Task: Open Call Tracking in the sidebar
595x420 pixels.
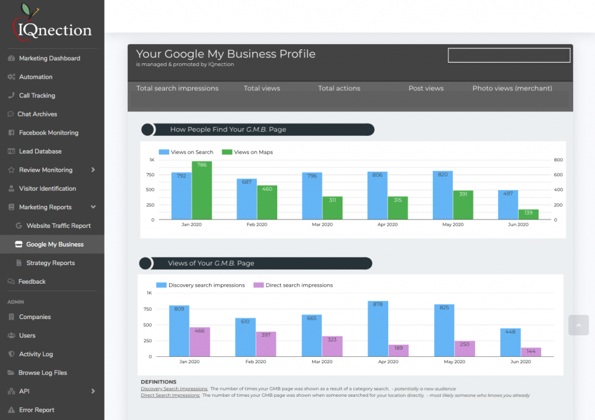Action: point(37,96)
